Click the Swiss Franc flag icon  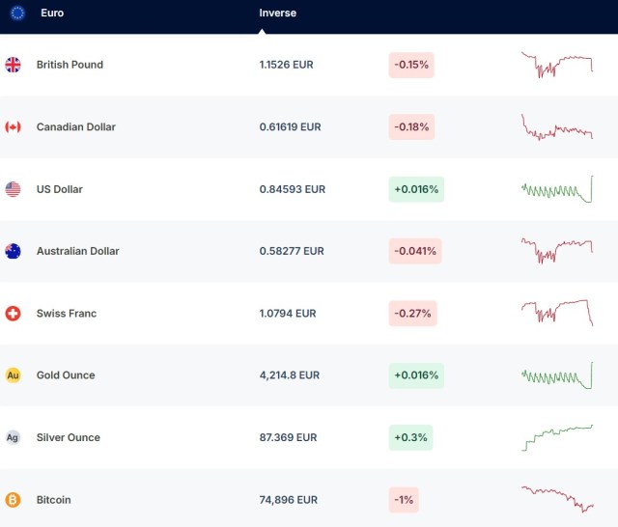point(13,314)
